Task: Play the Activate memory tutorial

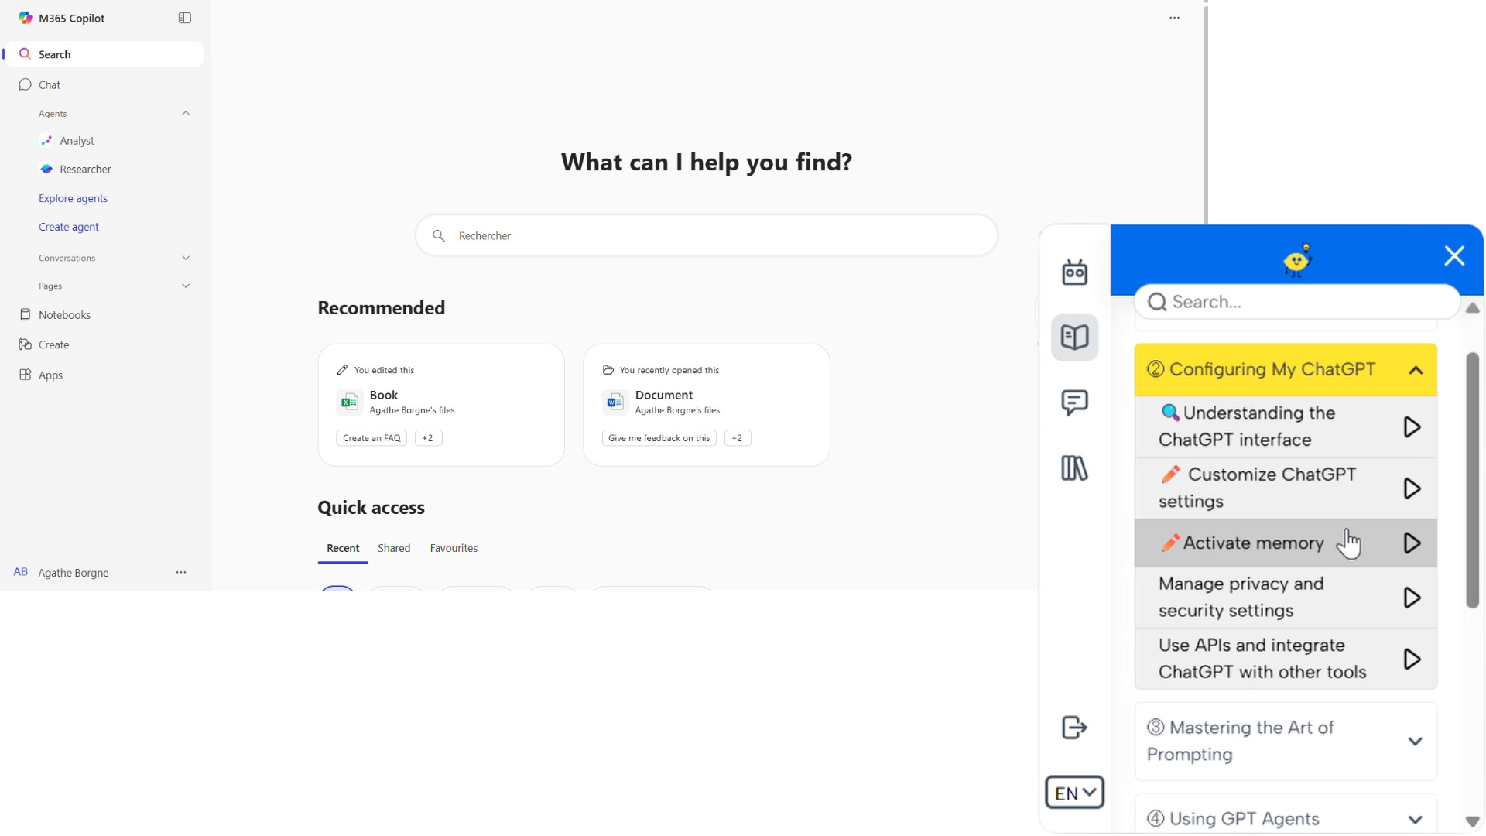Action: 1412,543
